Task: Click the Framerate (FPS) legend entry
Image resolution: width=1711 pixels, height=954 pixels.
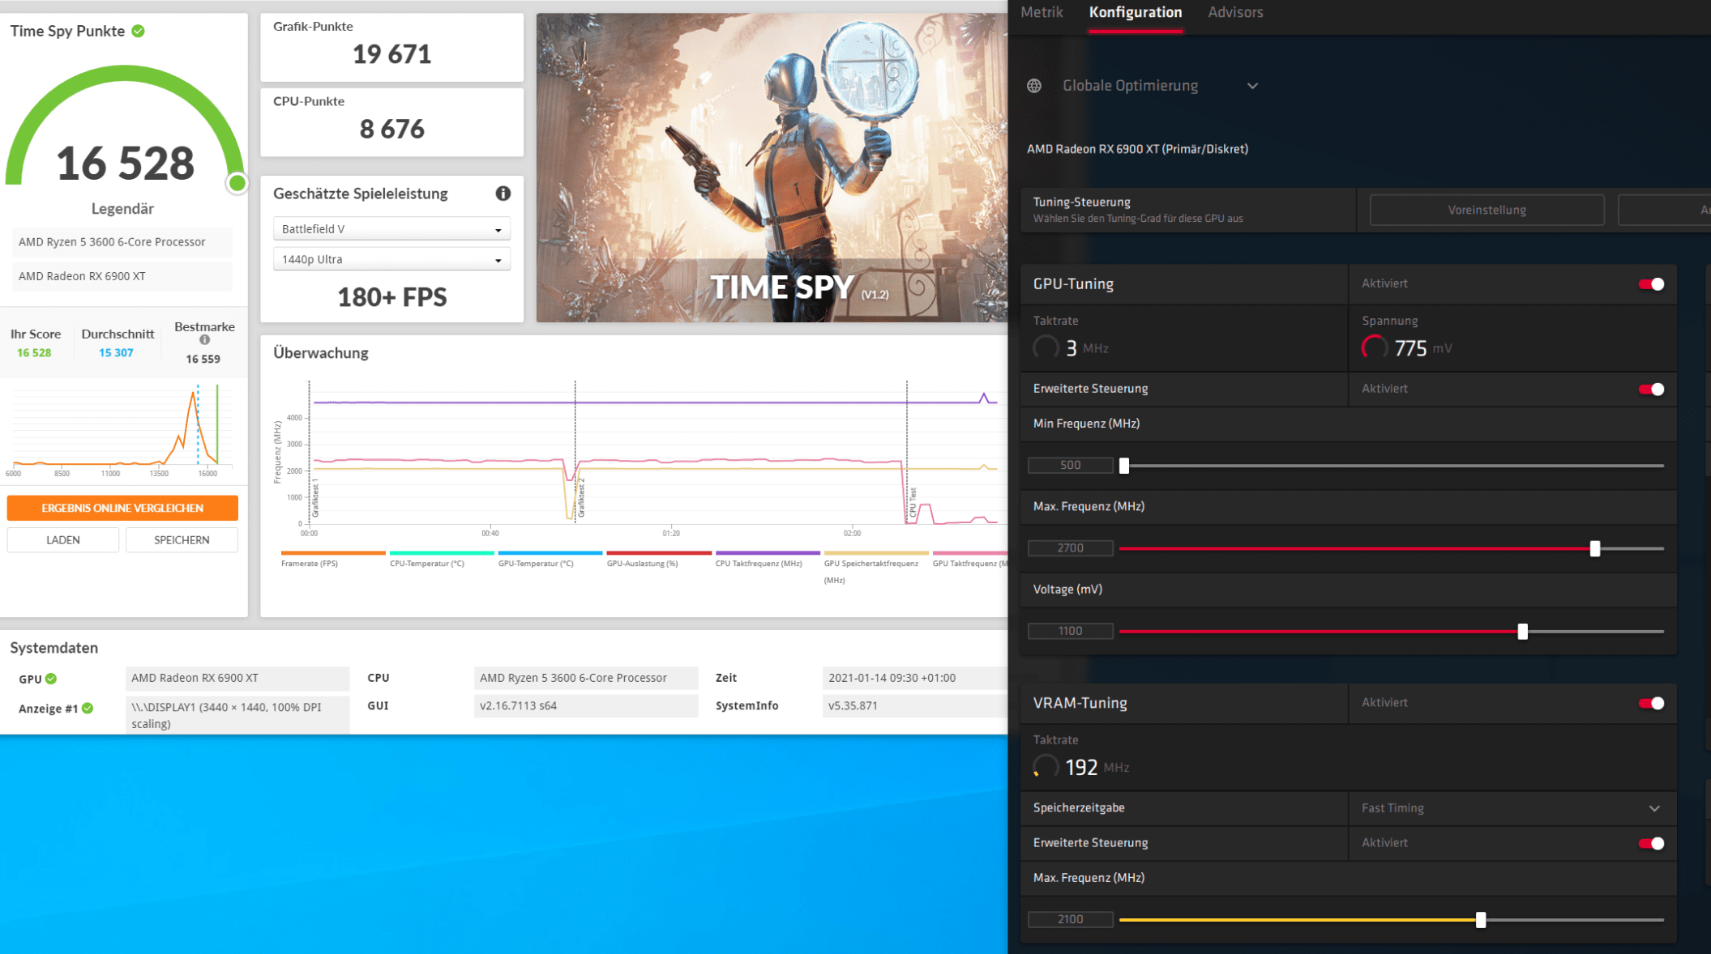Action: click(332, 559)
